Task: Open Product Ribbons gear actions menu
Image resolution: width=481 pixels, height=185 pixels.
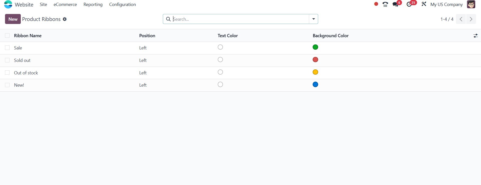Action: pyautogui.click(x=65, y=19)
